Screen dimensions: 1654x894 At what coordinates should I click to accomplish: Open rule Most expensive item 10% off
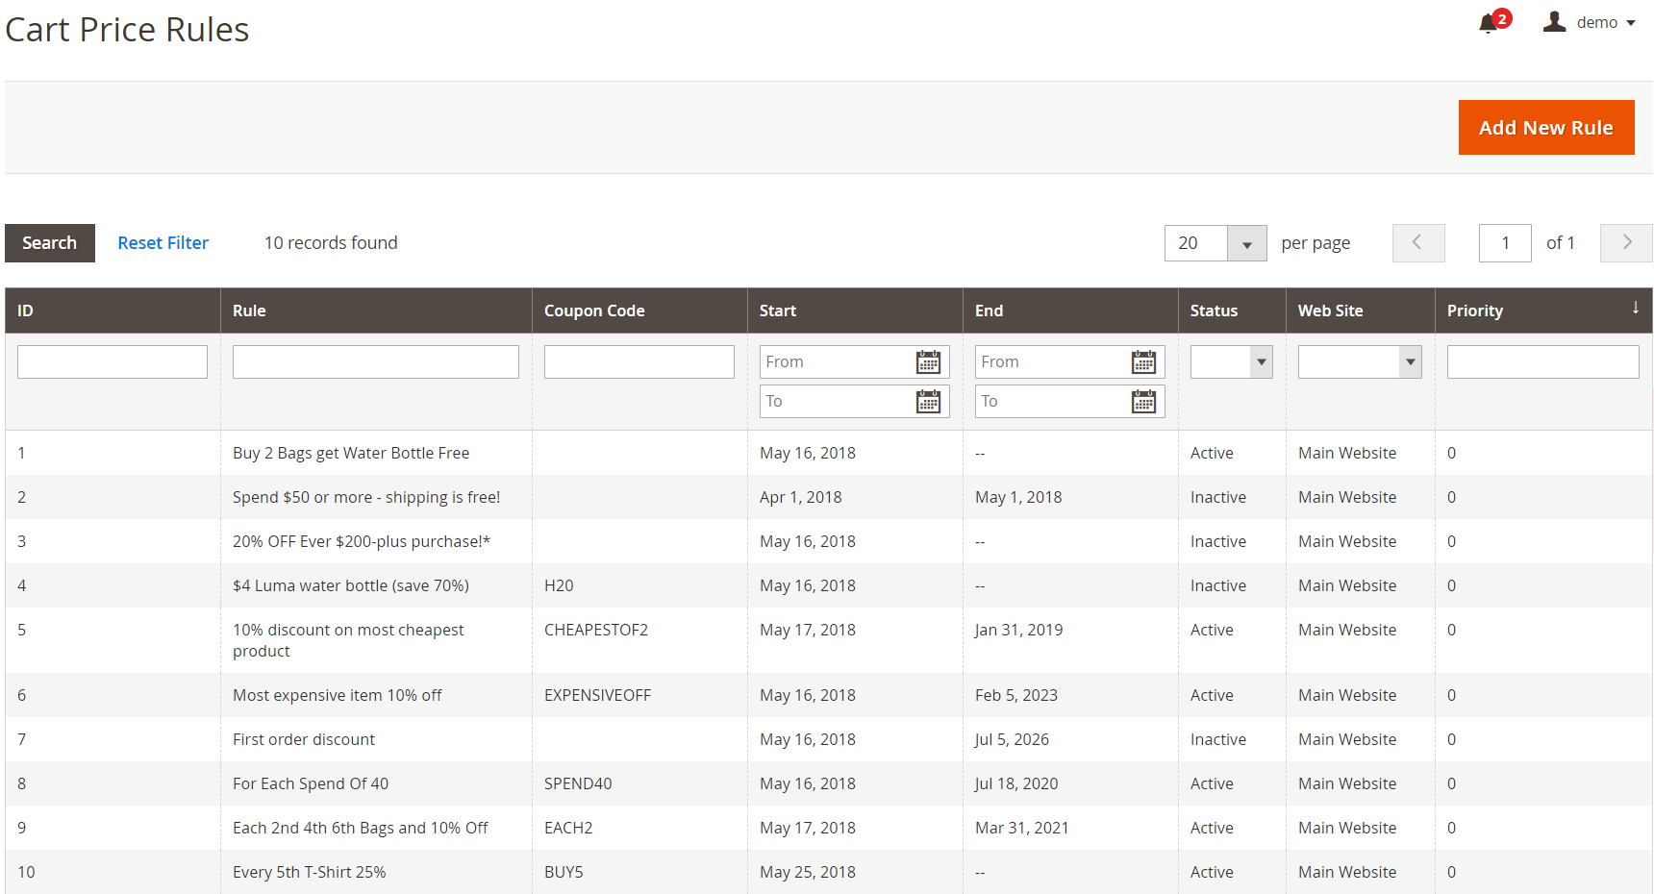click(x=338, y=695)
